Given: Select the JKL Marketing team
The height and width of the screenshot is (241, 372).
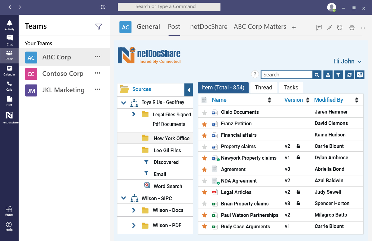Looking at the screenshot, I should click(64, 90).
